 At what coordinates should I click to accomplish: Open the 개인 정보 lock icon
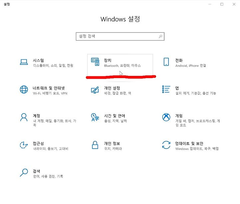pyautogui.click(x=95, y=145)
